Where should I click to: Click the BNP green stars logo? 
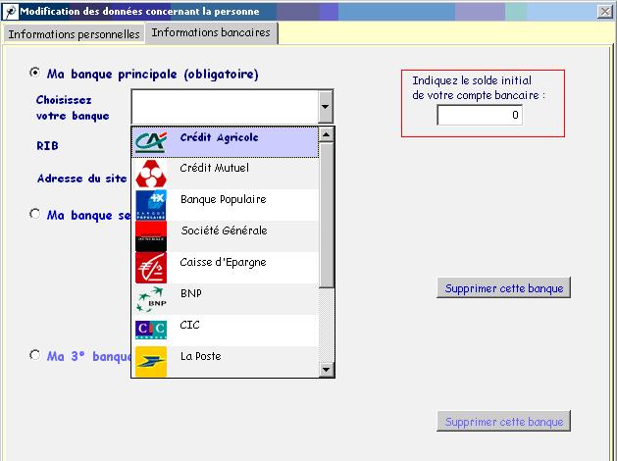tap(151, 299)
